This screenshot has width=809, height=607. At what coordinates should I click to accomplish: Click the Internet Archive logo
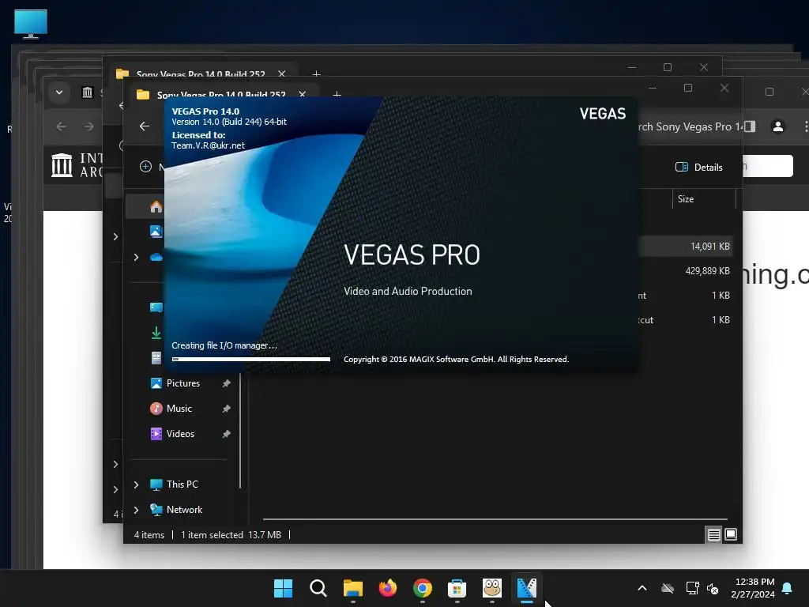tap(77, 165)
